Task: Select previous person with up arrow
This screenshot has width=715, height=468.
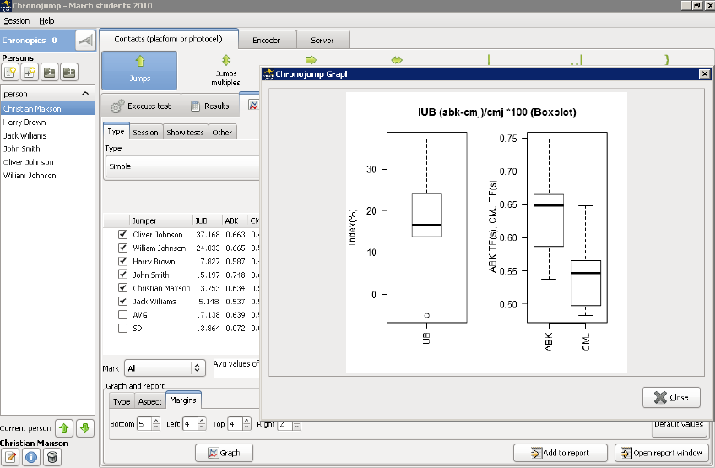Action: (64, 428)
